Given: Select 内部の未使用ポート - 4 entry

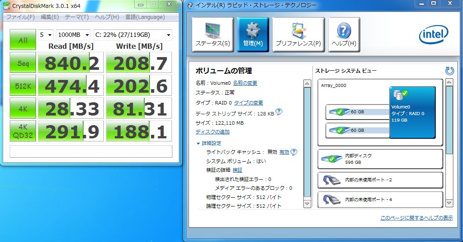Looking at the screenshot, I should coord(380,199).
